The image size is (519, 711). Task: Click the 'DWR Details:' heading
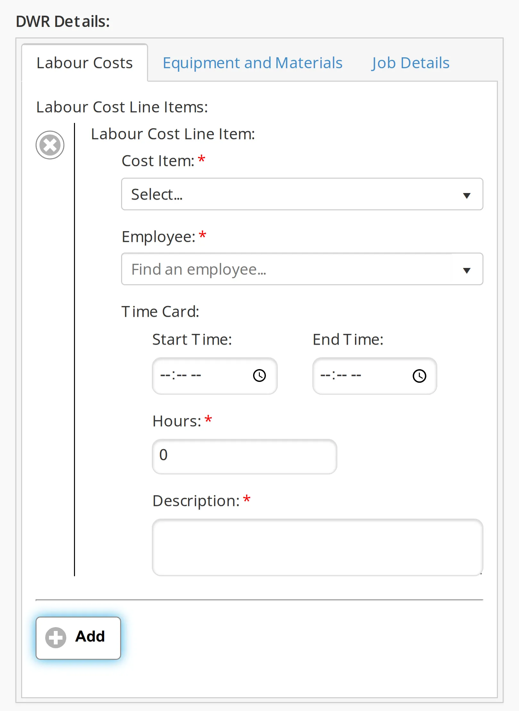[63, 22]
